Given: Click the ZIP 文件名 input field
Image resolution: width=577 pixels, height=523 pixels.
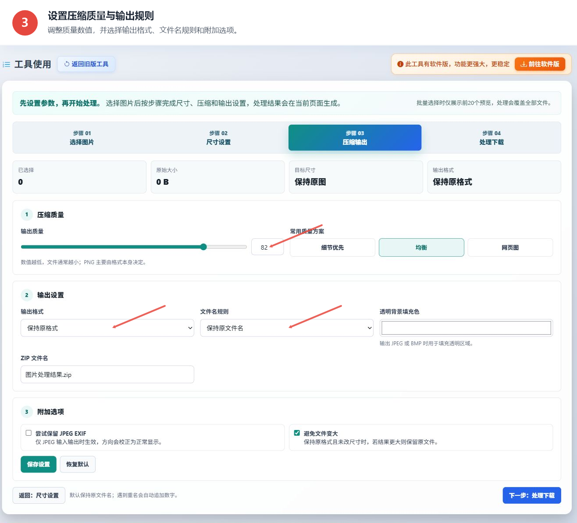Looking at the screenshot, I should click(107, 374).
